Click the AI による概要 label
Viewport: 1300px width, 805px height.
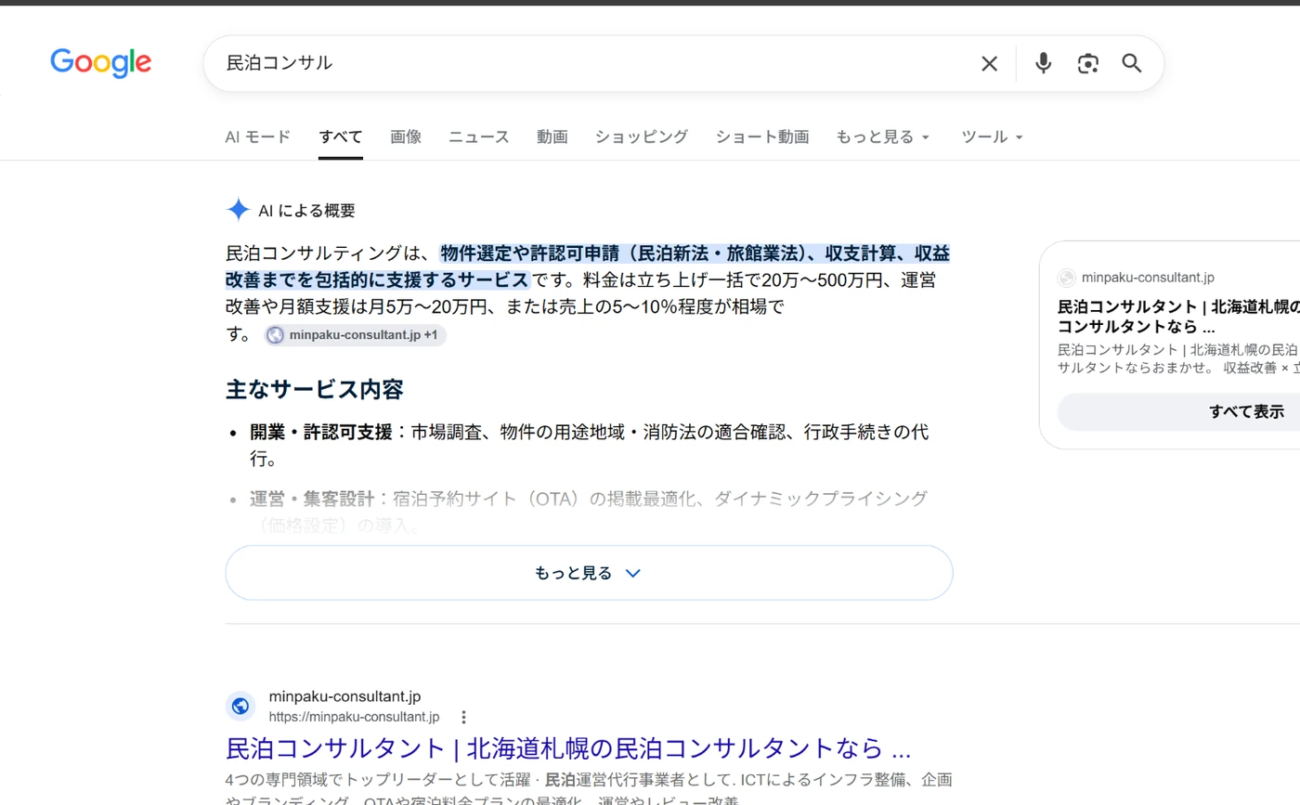tap(306, 211)
